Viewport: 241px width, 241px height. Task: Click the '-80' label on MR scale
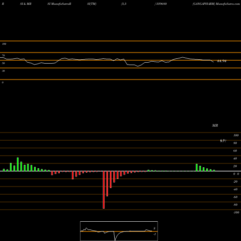point(235,205)
